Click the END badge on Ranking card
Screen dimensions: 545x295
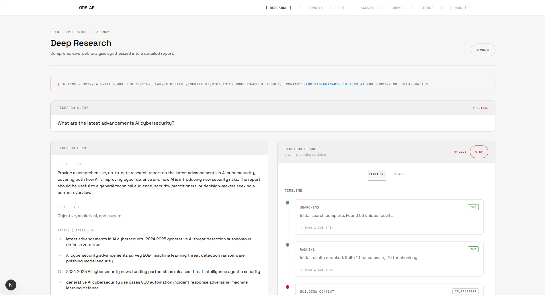(x=473, y=249)
